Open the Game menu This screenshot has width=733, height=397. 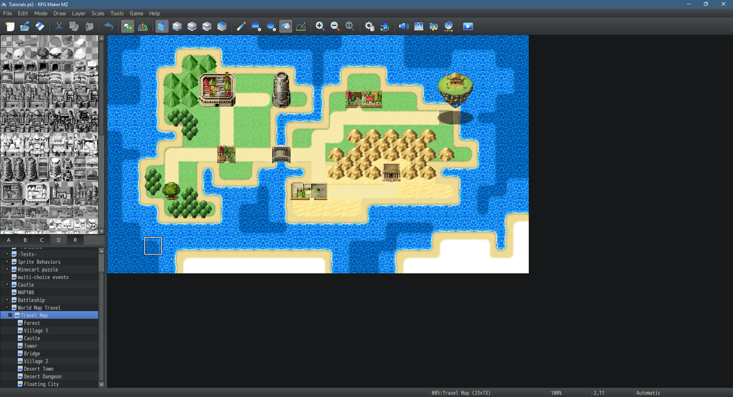pyautogui.click(x=136, y=13)
